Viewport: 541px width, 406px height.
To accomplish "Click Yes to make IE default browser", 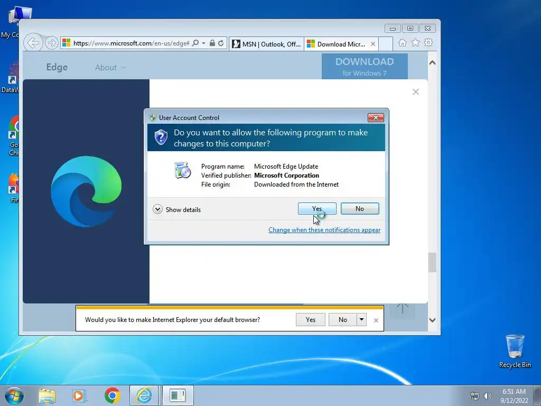I will (x=311, y=320).
